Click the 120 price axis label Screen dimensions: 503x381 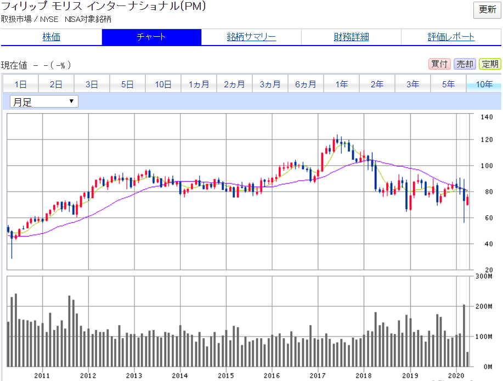pyautogui.click(x=487, y=139)
